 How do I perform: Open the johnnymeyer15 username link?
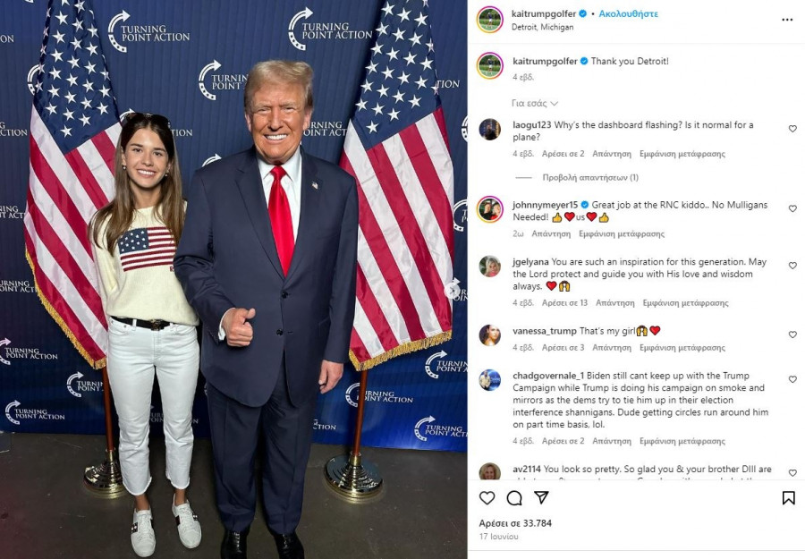(546, 205)
